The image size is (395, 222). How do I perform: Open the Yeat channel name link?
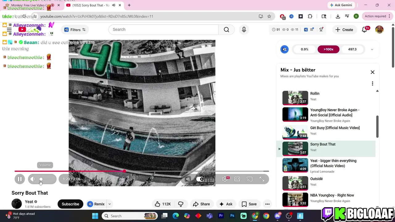[29, 202]
